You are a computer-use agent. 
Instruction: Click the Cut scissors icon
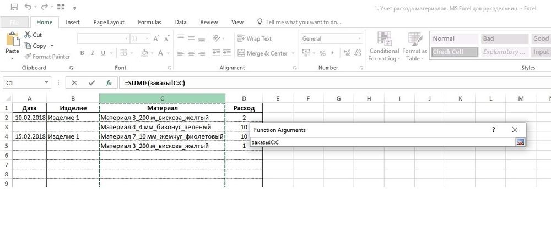(28, 35)
